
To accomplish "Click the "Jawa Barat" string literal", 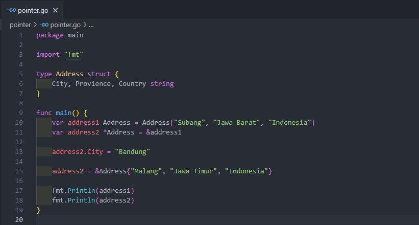I will pos(236,122).
